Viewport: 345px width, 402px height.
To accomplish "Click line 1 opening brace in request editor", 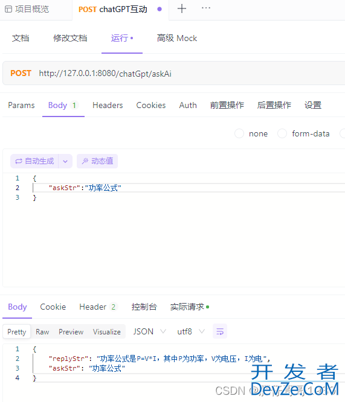I will (34, 178).
